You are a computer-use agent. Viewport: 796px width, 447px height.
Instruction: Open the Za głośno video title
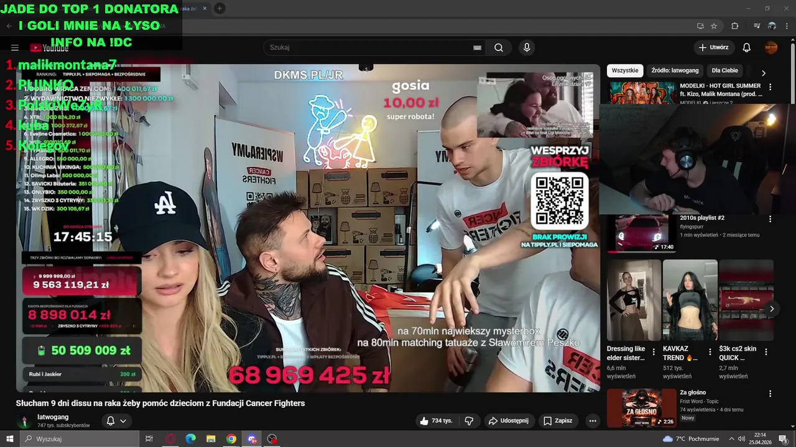click(693, 392)
